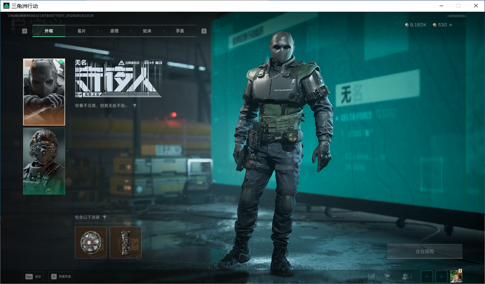Image resolution: width=485 pixels, height=284 pixels.
Task: Click the 三角洲行动 window title icon
Action: pos(6,6)
